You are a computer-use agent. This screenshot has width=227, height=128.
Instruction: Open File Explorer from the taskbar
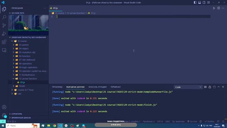coord(49,126)
